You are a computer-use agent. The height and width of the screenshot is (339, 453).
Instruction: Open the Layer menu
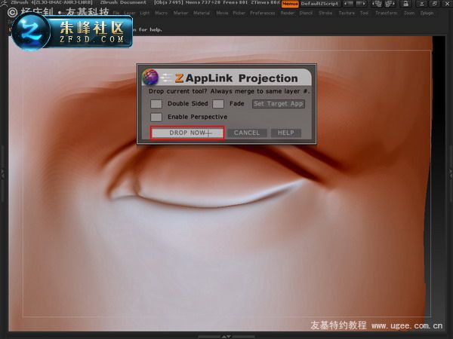point(130,13)
